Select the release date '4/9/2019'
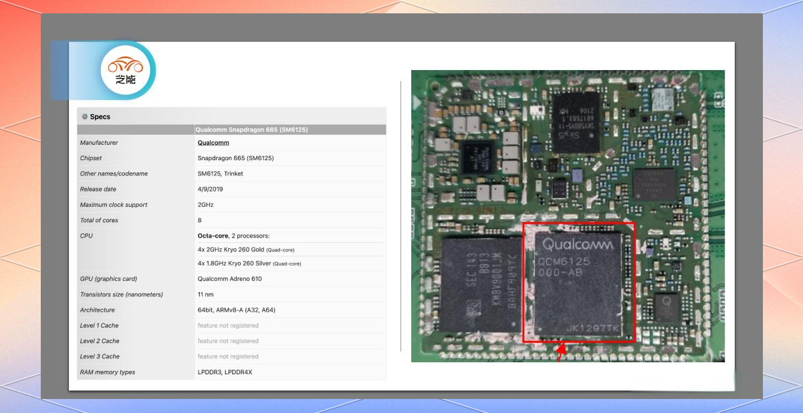The image size is (803, 413). [210, 189]
